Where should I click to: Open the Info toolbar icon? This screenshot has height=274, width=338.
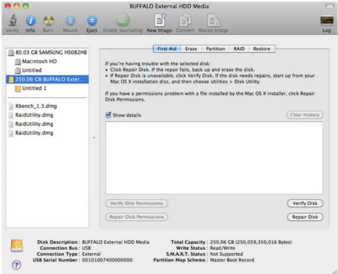(31, 21)
